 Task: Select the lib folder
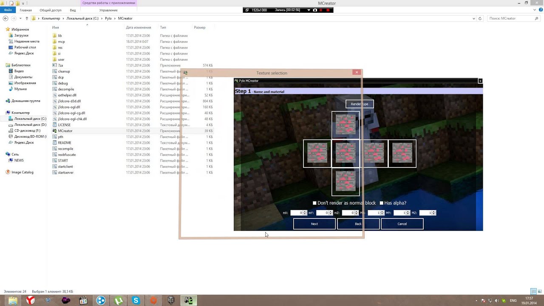[x=60, y=36]
